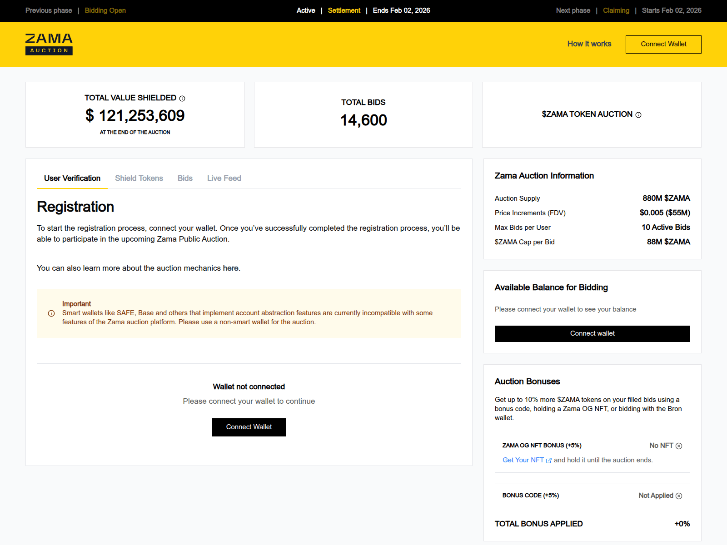
Task: Select Bidding Open previous phase label
Action: click(x=105, y=10)
